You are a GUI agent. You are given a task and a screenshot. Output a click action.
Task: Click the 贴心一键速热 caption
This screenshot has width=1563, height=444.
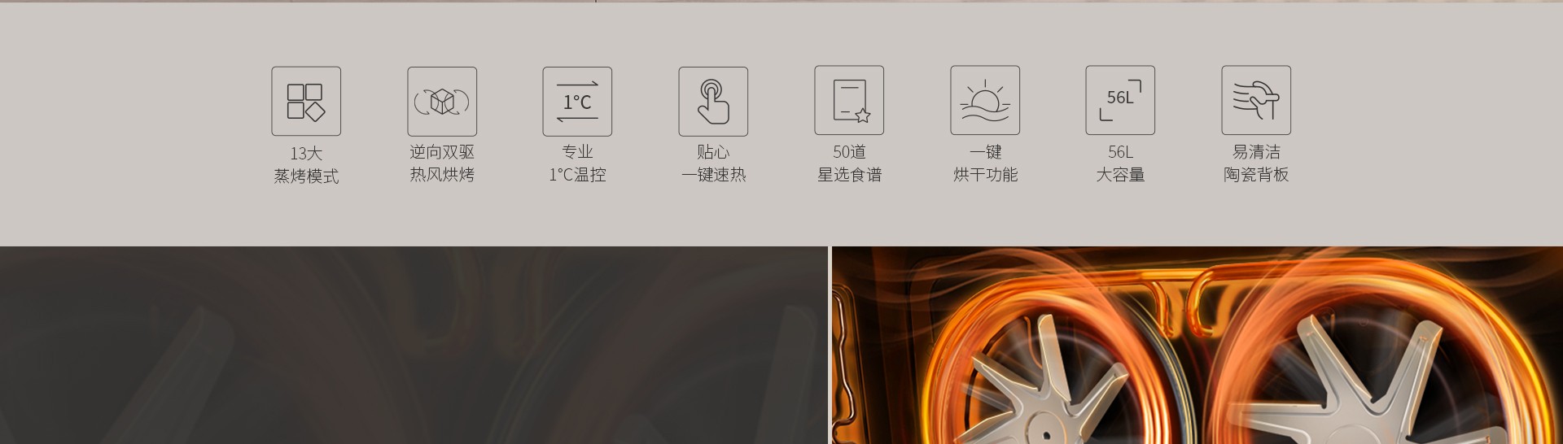pyautogui.click(x=713, y=163)
